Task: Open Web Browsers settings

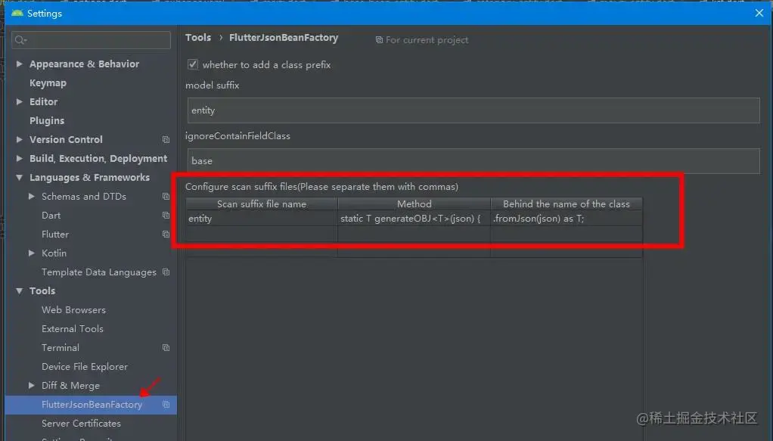Action: coord(73,310)
